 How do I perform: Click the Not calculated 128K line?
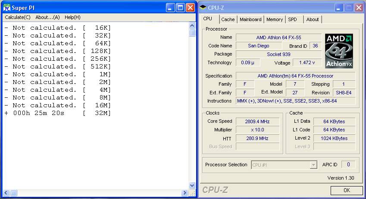pyautogui.click(x=58, y=51)
